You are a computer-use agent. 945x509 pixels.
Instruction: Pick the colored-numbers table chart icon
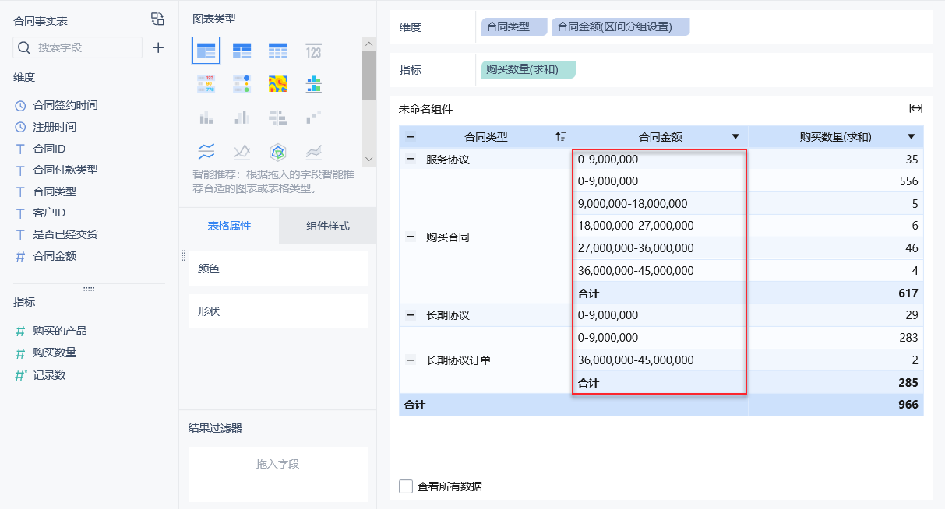coord(206,84)
